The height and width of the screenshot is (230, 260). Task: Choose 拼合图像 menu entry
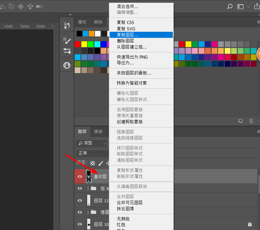125,209
